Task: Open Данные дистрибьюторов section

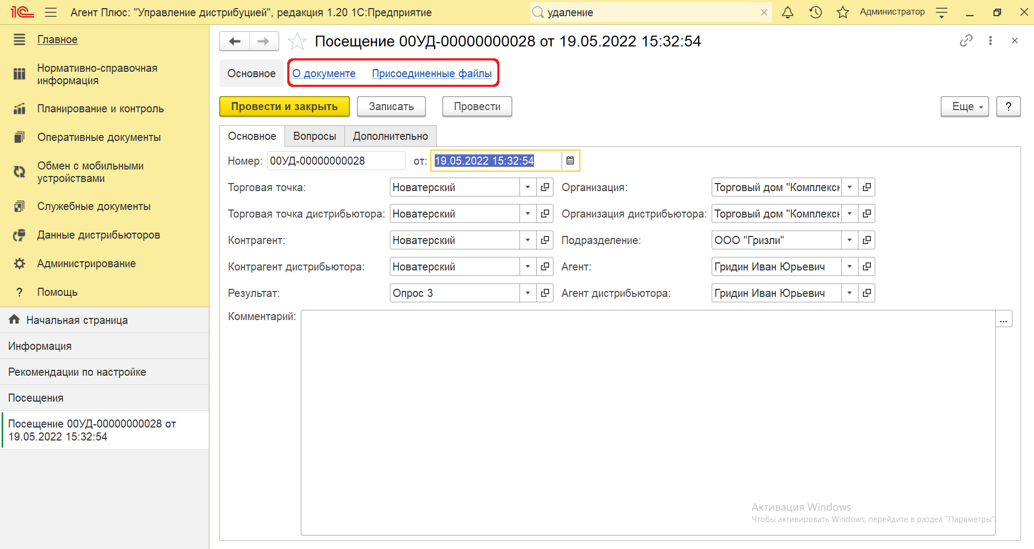Action: click(x=99, y=235)
